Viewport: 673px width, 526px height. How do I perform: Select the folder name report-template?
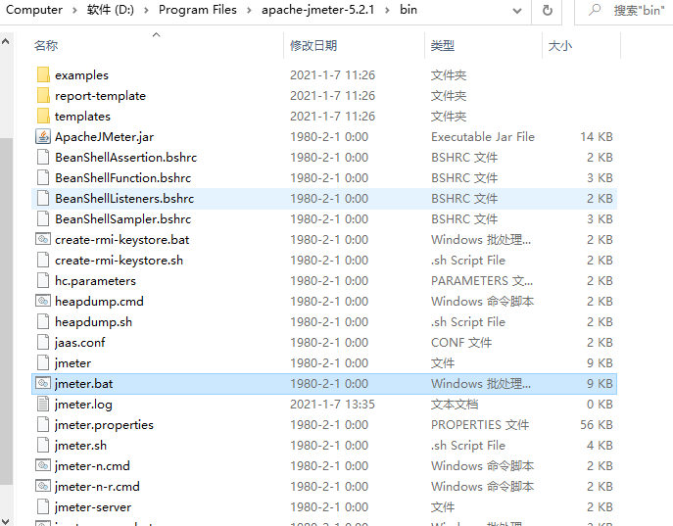[101, 96]
